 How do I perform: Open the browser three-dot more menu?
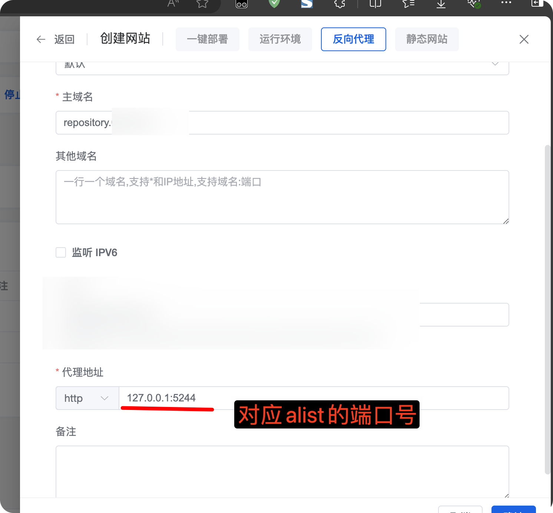(506, 3)
